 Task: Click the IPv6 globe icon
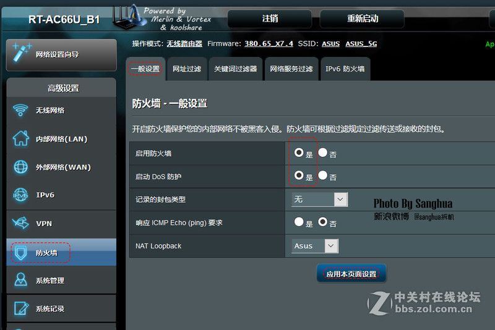click(20, 195)
